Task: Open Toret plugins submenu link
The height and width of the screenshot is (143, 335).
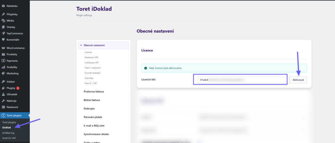Action: point(9,122)
